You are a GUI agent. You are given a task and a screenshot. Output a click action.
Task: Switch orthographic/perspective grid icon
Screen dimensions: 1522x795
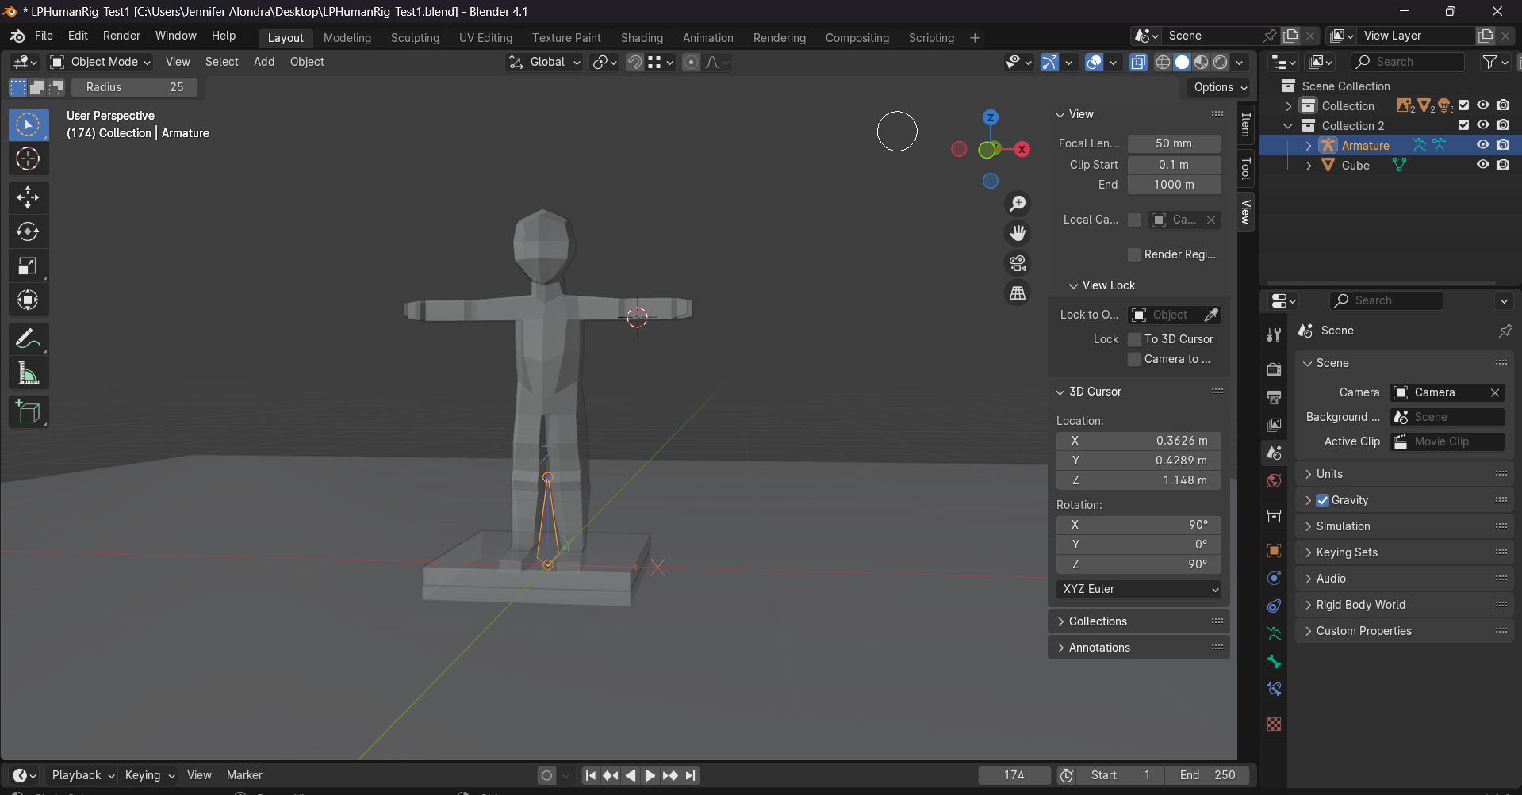click(x=1018, y=293)
